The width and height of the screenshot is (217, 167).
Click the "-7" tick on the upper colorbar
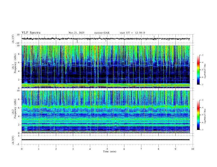[202, 85]
